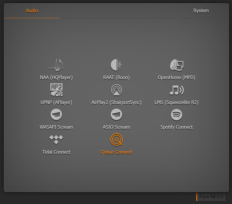
Task: Switch to the System tab
Action: (x=201, y=11)
